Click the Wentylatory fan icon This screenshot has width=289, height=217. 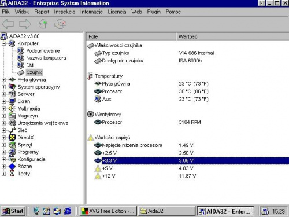90,114
